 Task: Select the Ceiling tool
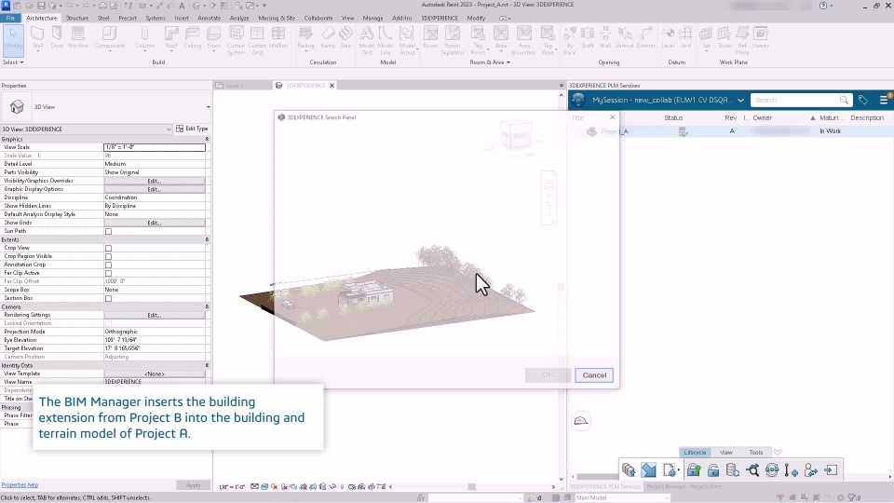point(192,37)
